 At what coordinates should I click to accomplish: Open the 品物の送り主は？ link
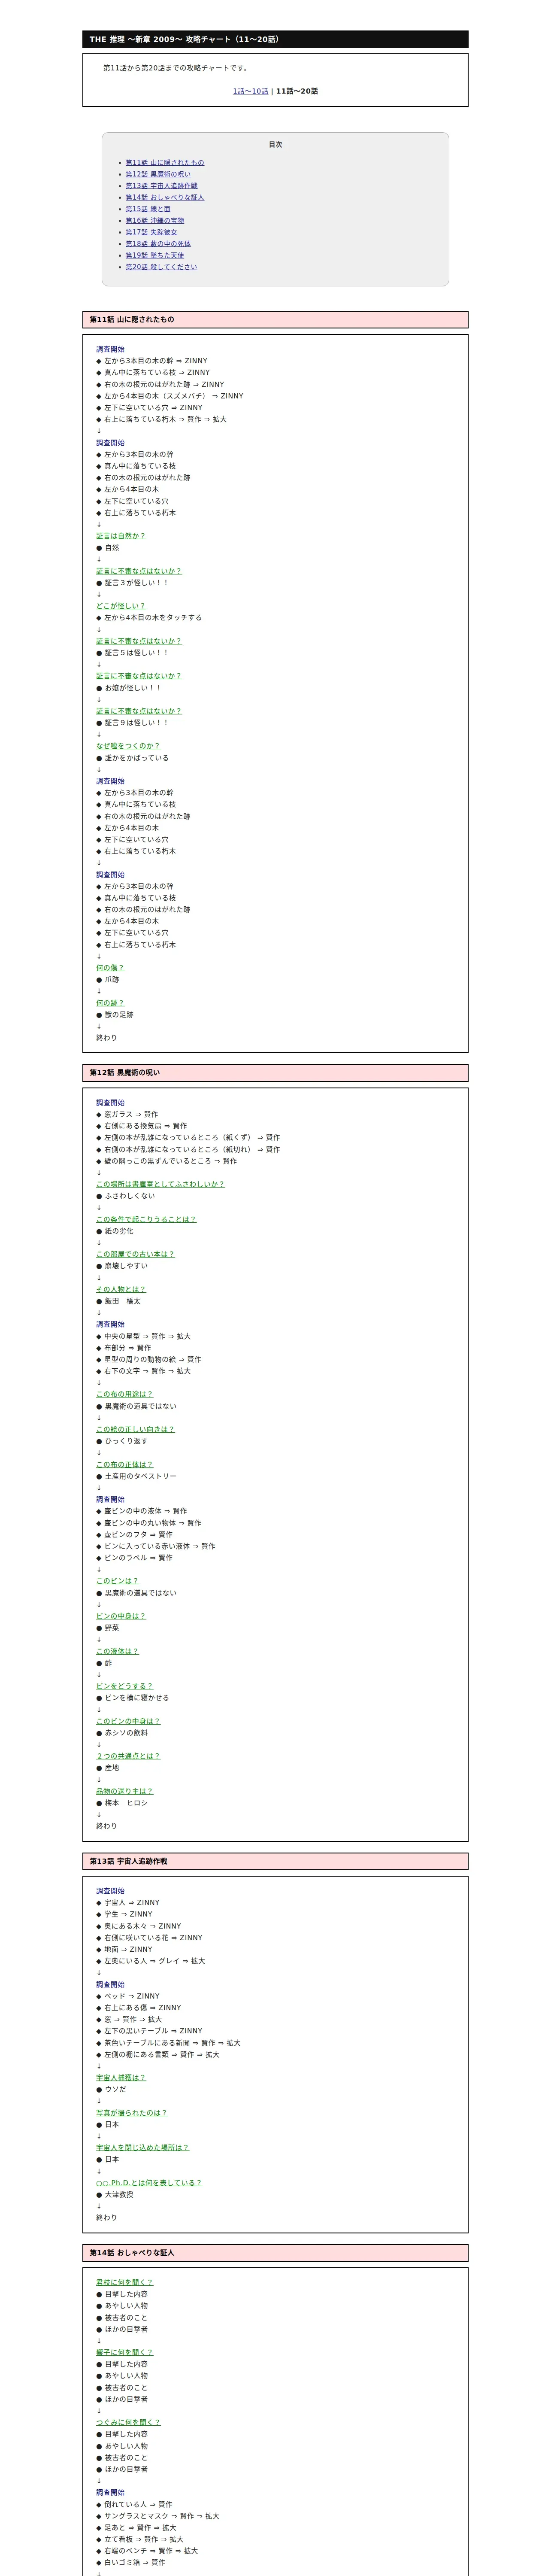(124, 1791)
